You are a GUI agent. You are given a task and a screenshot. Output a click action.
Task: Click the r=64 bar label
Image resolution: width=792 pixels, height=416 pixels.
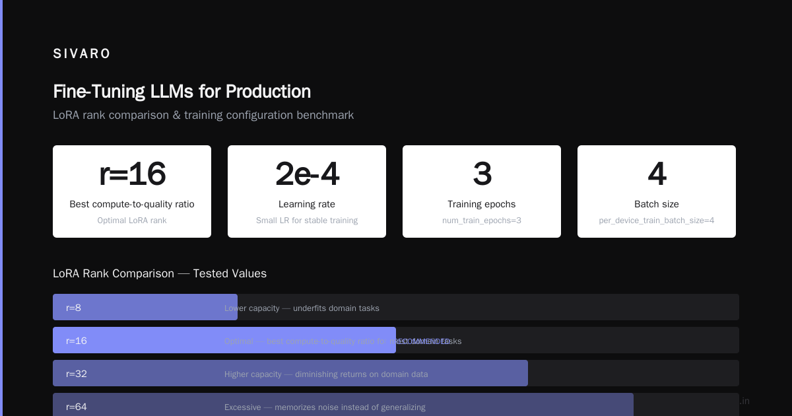pos(77,407)
